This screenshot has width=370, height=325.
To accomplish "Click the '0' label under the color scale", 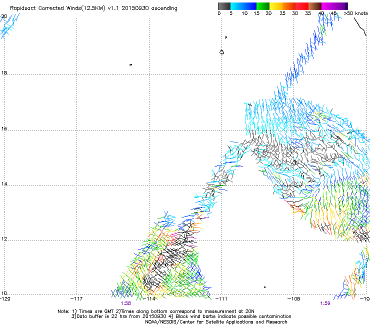I will pos(219,13).
